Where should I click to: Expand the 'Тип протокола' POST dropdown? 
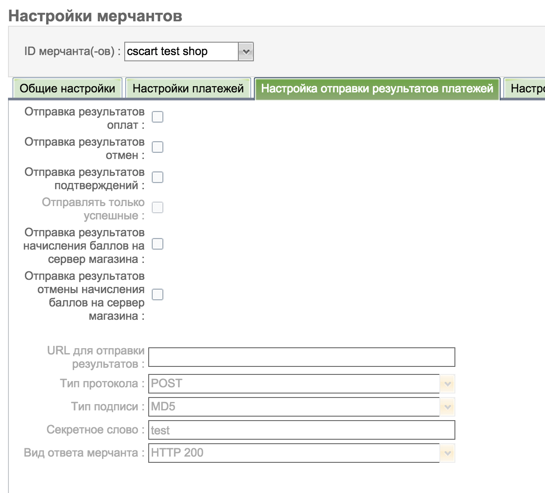coord(301,384)
